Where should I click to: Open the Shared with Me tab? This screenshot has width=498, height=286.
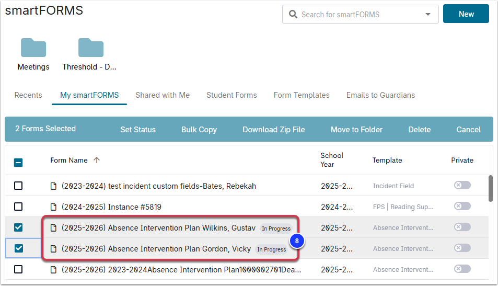tap(163, 95)
